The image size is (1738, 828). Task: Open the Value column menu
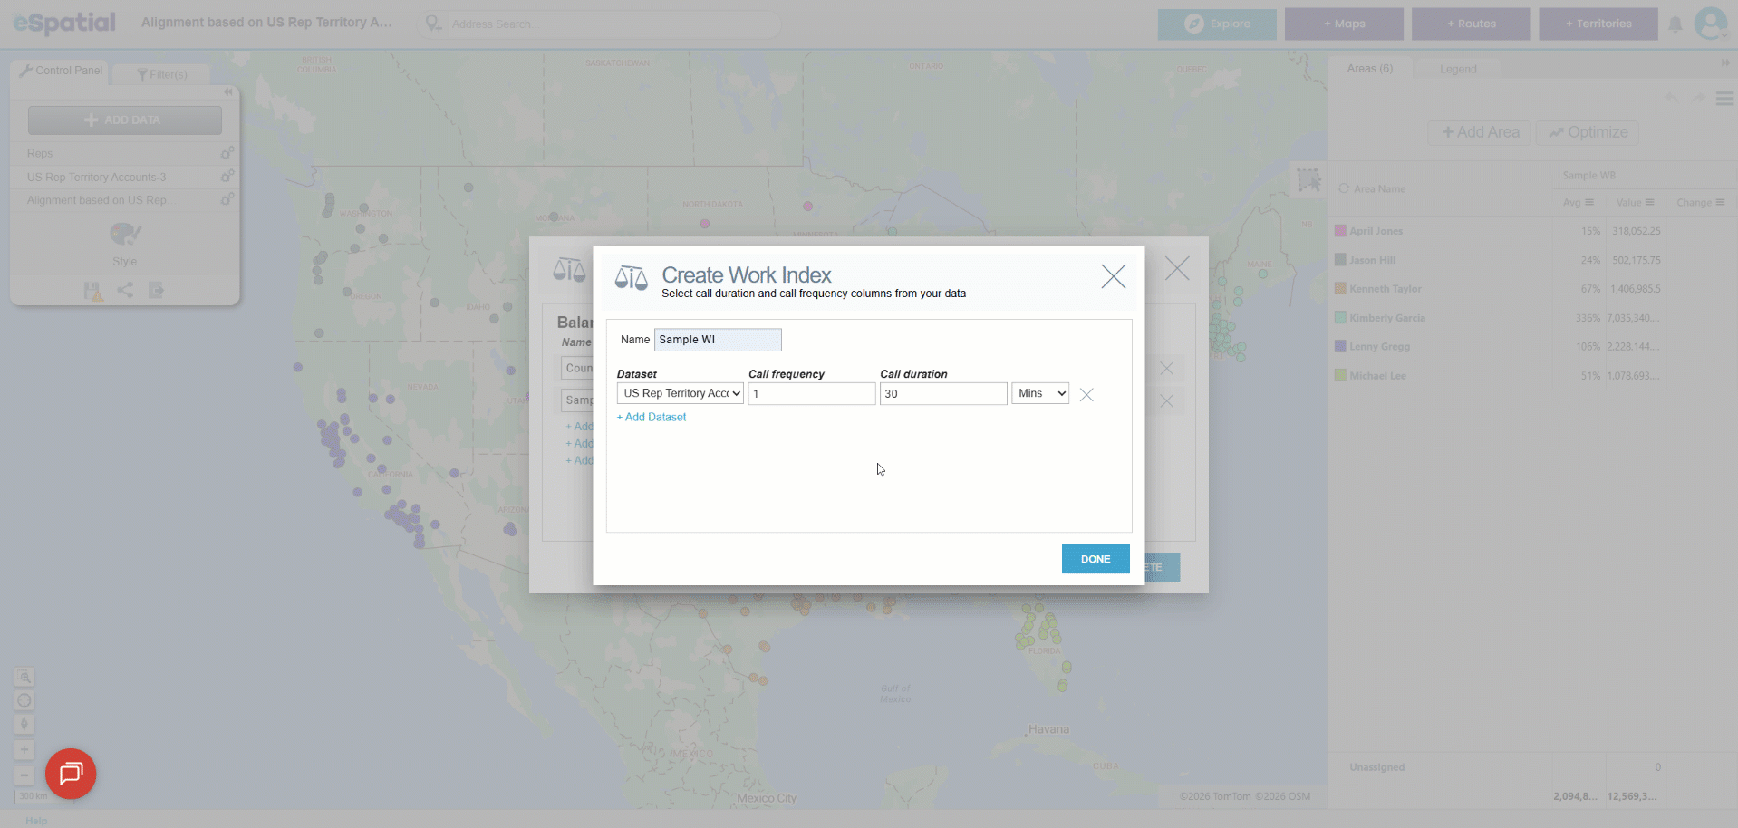click(1649, 202)
